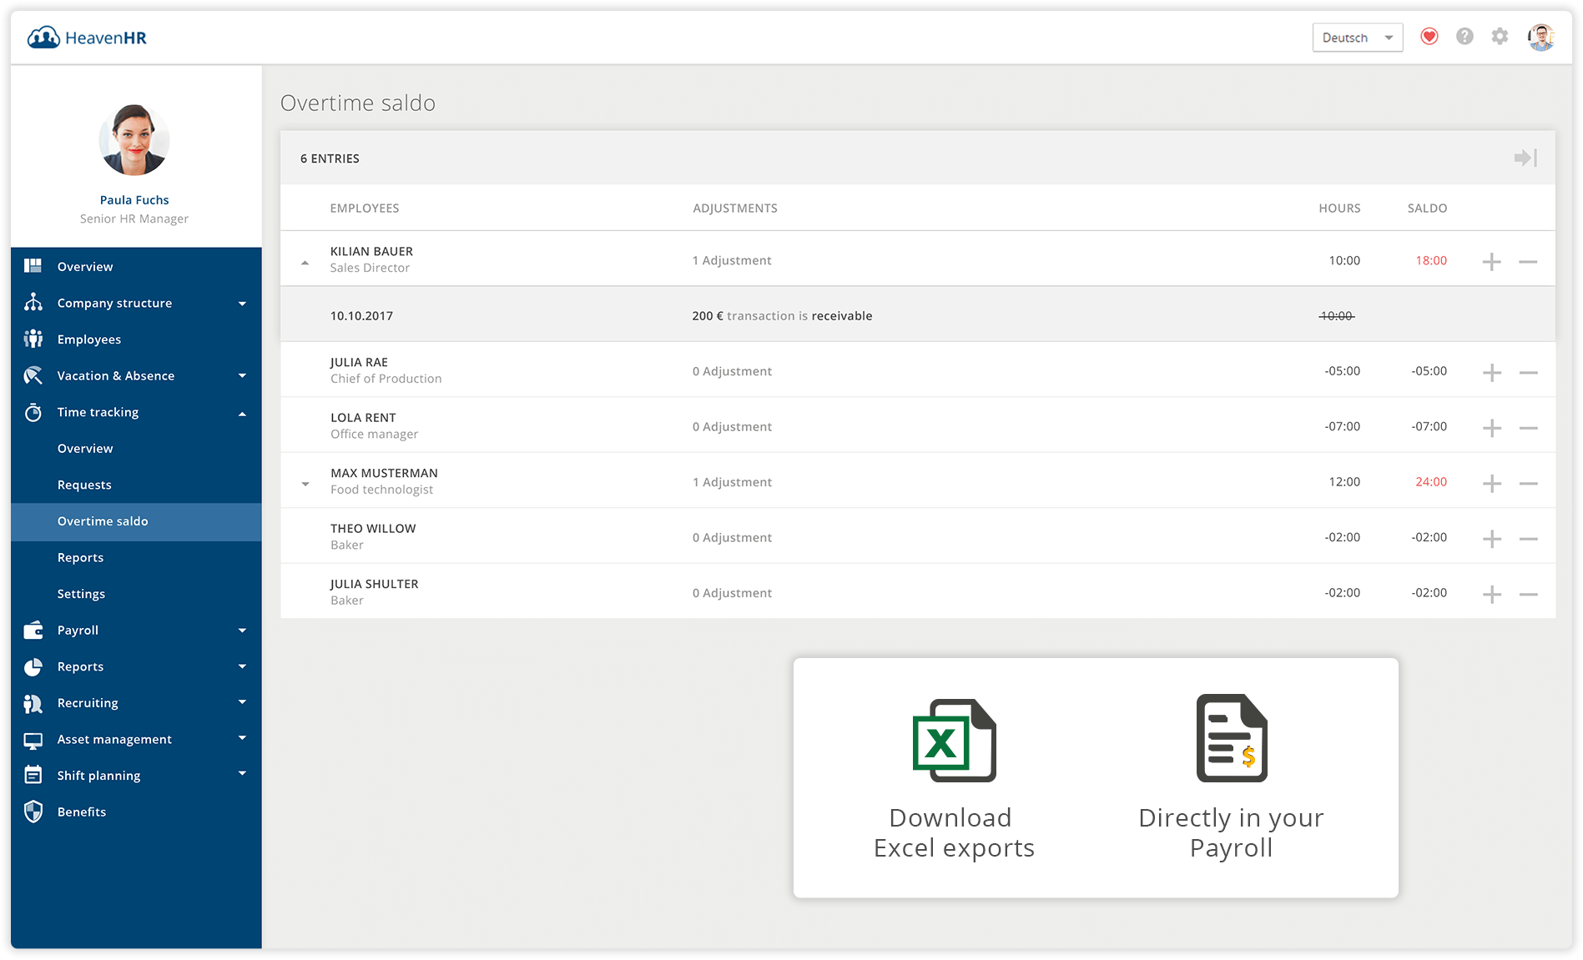Viewport: 1583px width, 960px height.
Task: Expand the Recruiting menu arrow
Action: point(242,702)
